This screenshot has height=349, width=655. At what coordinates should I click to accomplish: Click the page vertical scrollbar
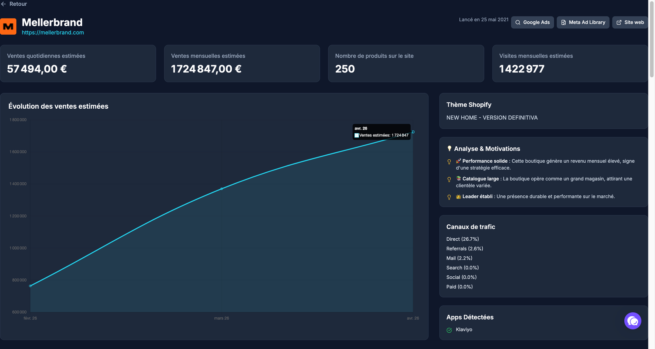coord(652,39)
